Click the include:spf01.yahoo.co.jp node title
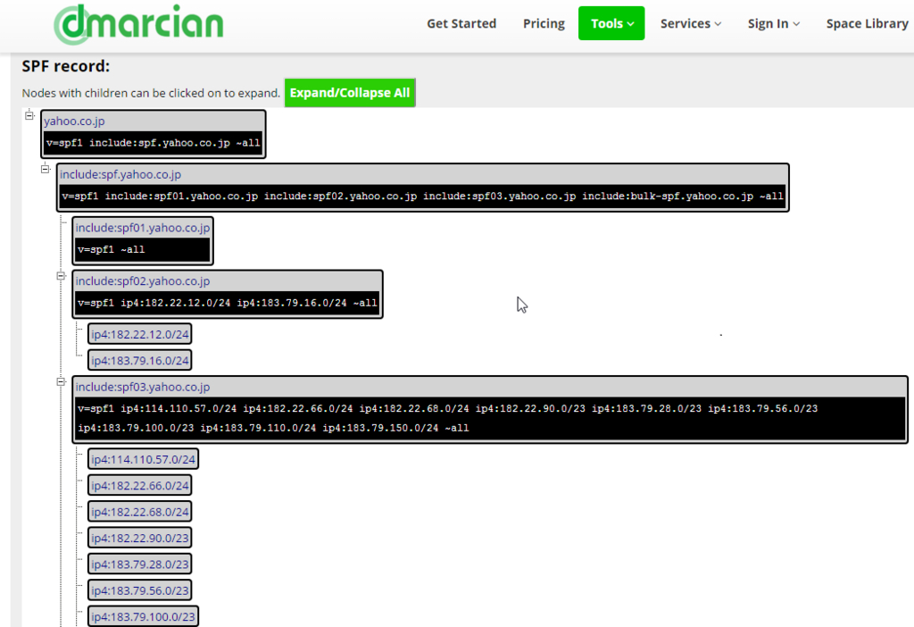The image size is (914, 627). [142, 228]
